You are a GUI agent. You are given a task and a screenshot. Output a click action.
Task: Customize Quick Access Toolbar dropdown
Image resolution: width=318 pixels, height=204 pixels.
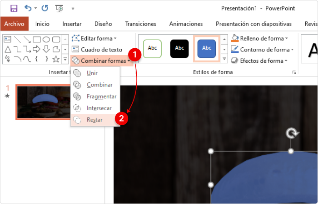(73, 8)
